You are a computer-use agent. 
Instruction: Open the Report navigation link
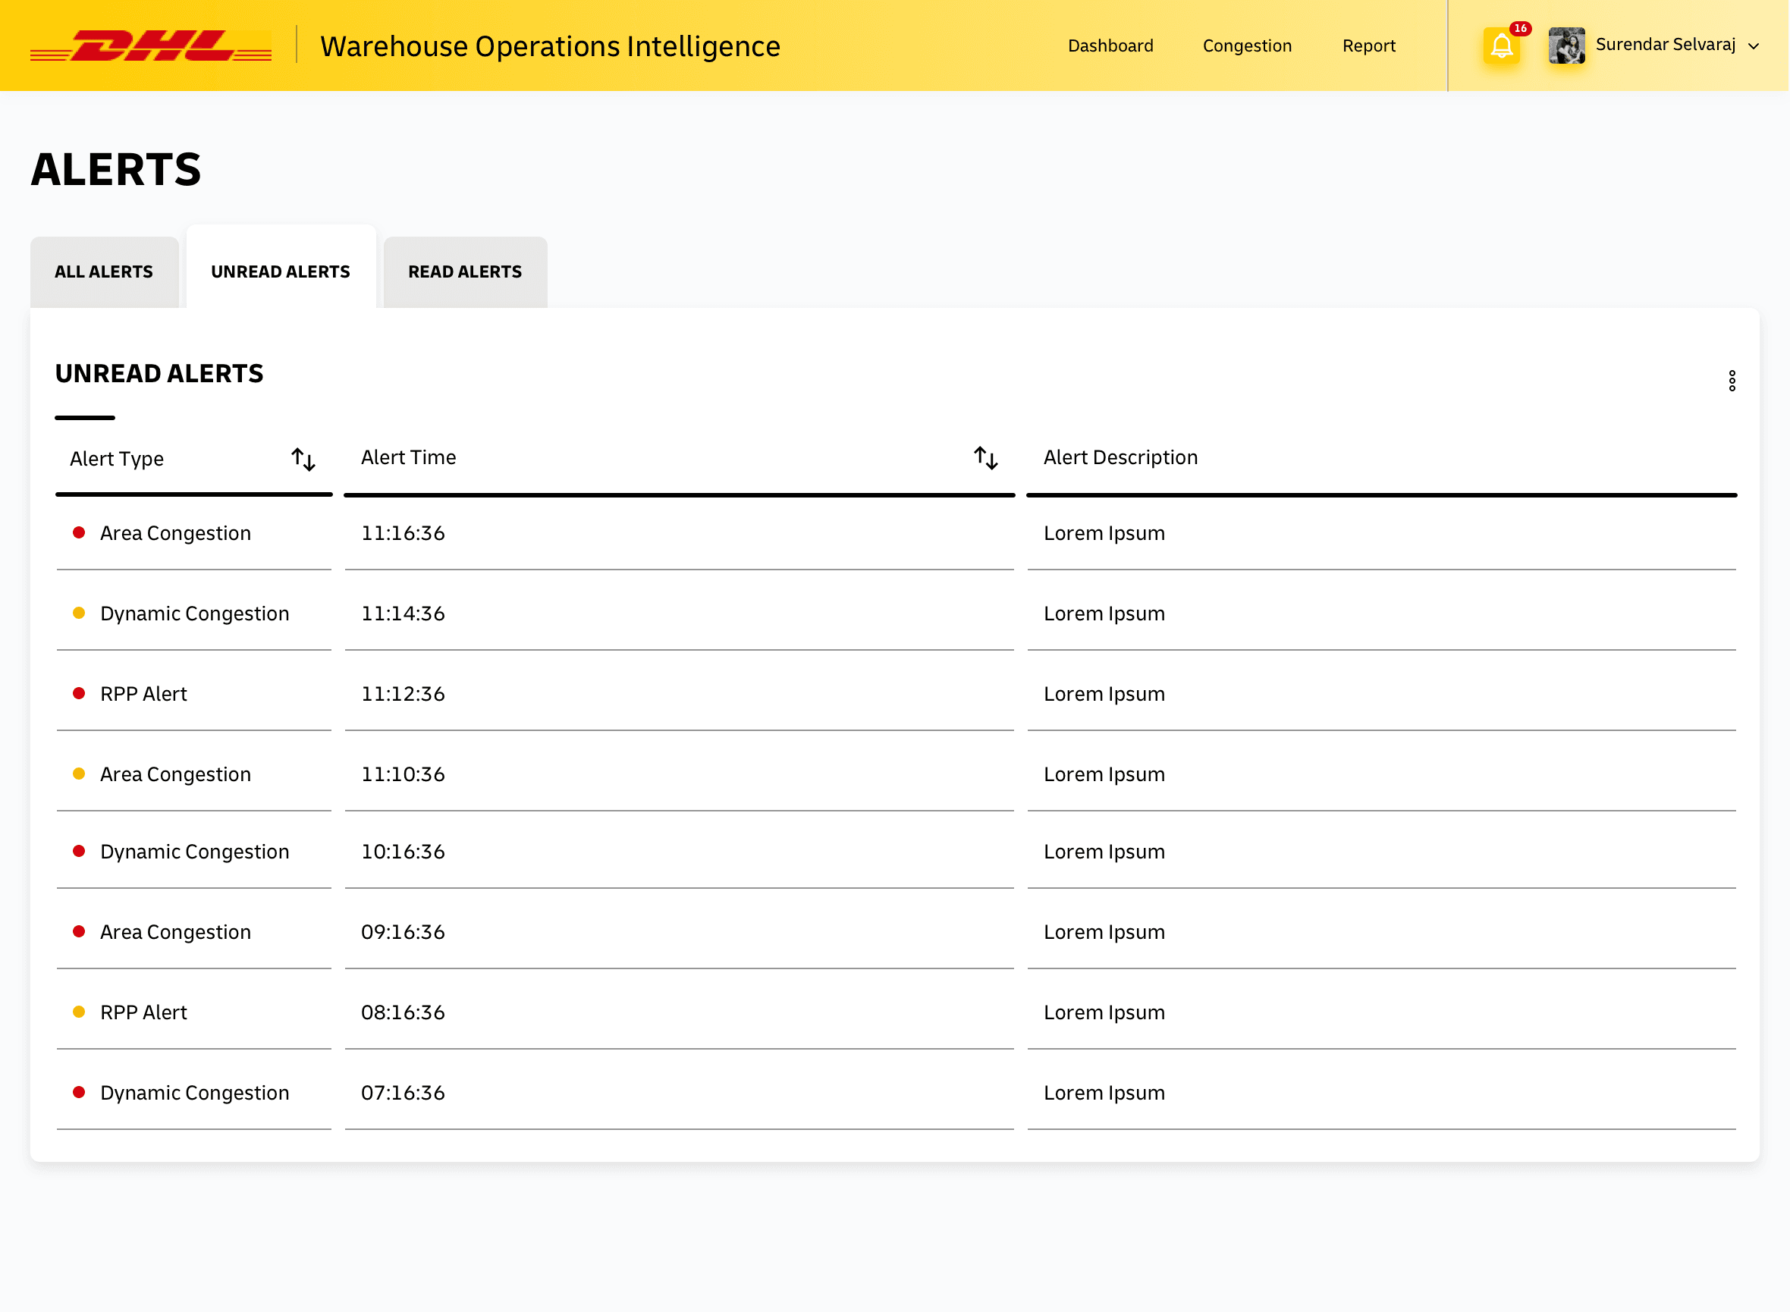click(1369, 46)
